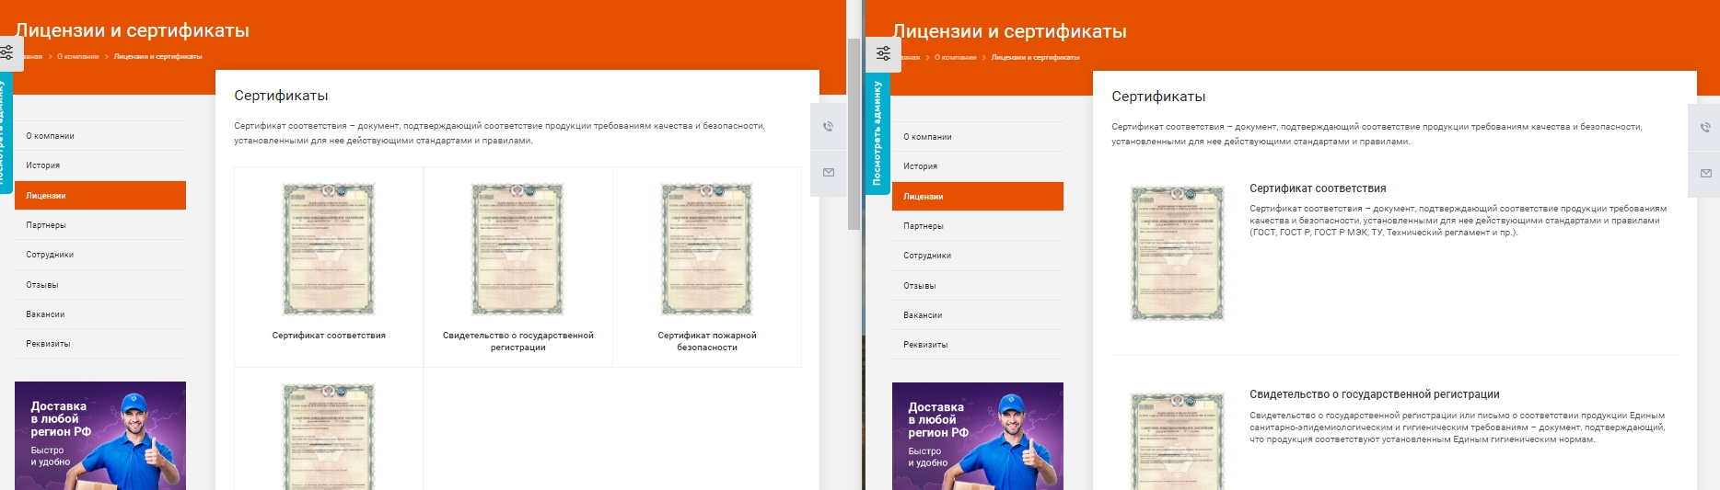Select 'Лицензии' sidebar item, left page
This screenshot has width=1720, height=490.
pos(100,196)
